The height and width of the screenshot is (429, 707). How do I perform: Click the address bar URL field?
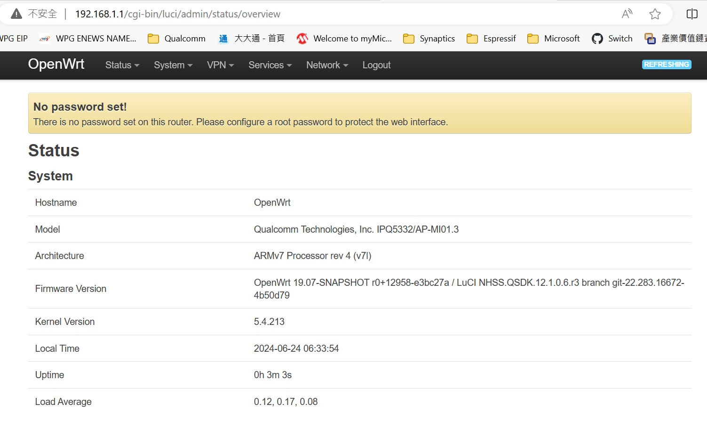pyautogui.click(x=178, y=14)
